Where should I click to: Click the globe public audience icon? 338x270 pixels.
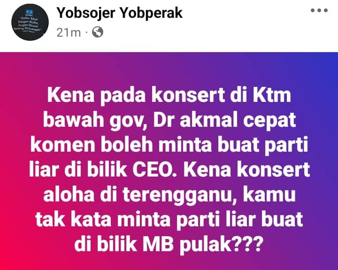[98, 32]
